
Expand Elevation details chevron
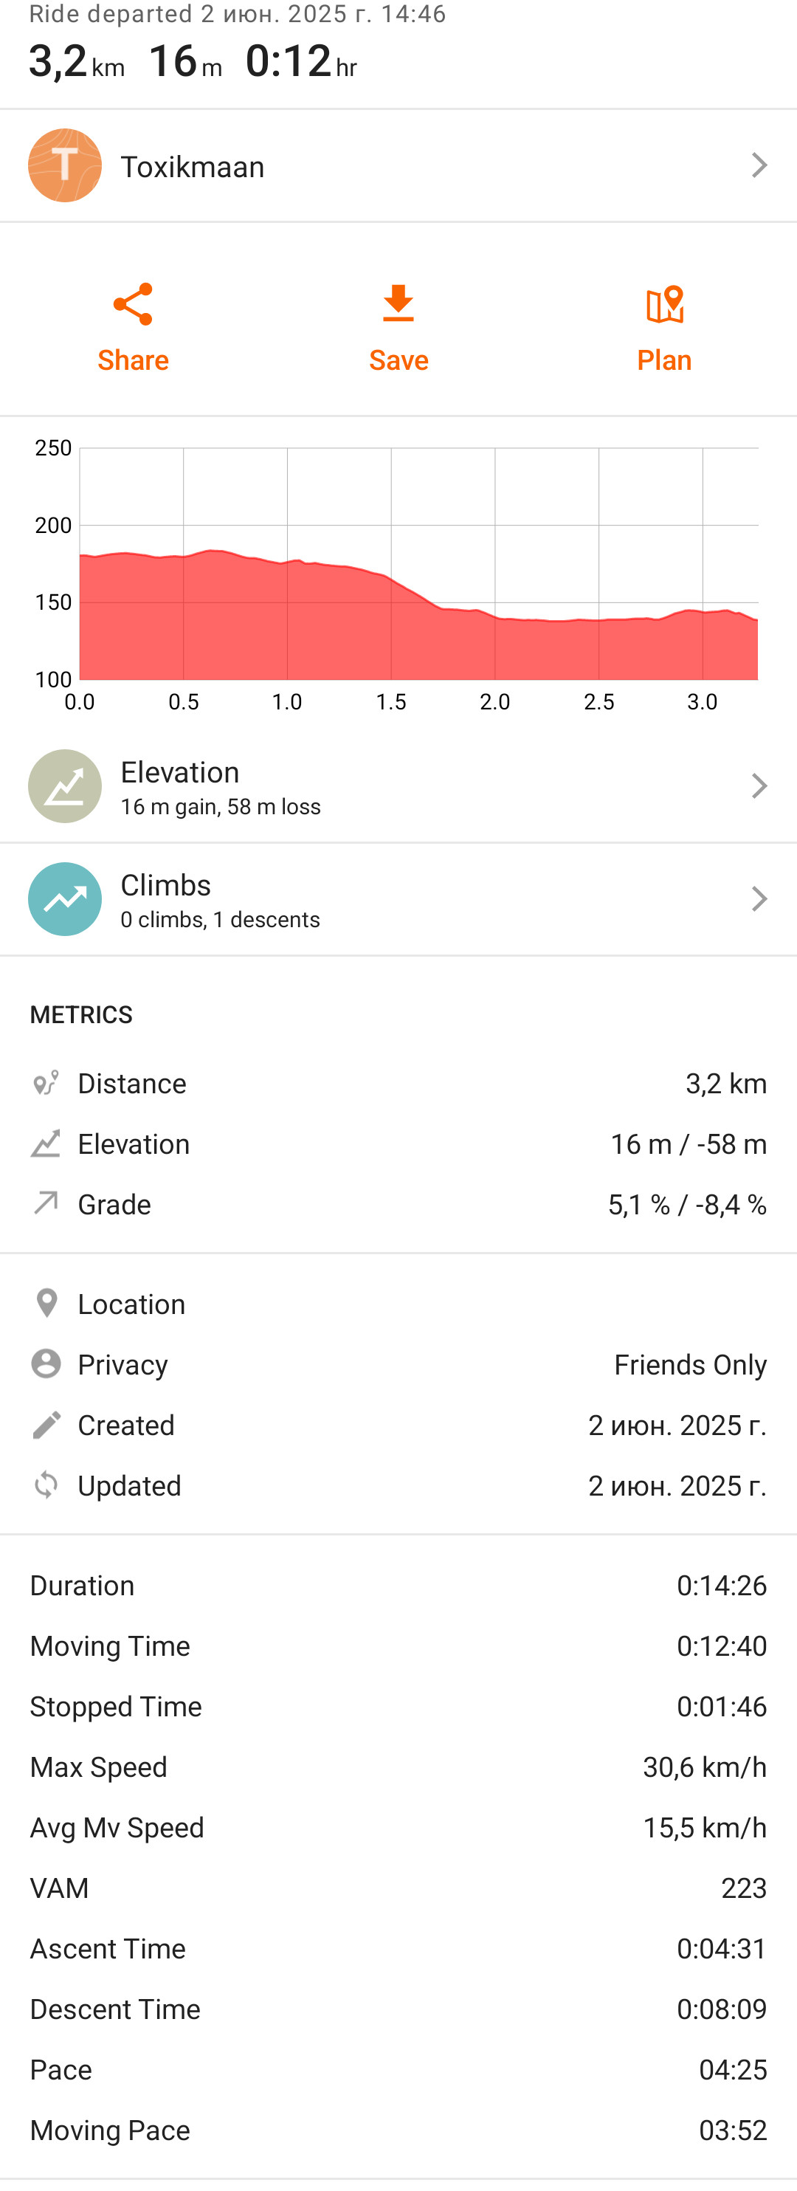(759, 786)
